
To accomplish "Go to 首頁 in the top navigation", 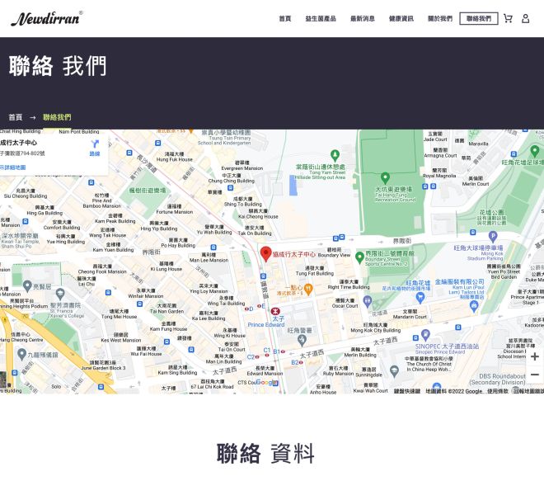I will (285, 18).
